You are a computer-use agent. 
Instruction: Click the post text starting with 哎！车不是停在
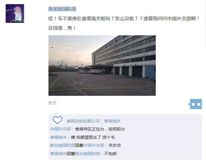tap(124, 19)
